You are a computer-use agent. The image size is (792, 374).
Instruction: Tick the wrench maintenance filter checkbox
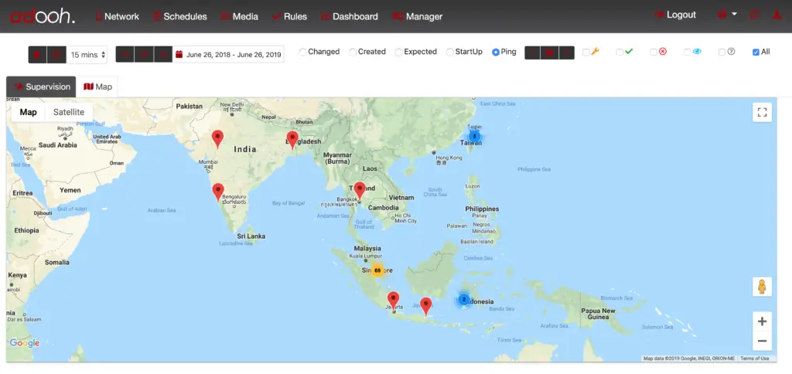(586, 52)
